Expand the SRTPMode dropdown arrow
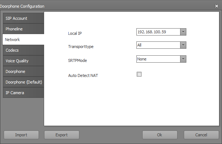This screenshot has width=222, height=144. (183, 59)
